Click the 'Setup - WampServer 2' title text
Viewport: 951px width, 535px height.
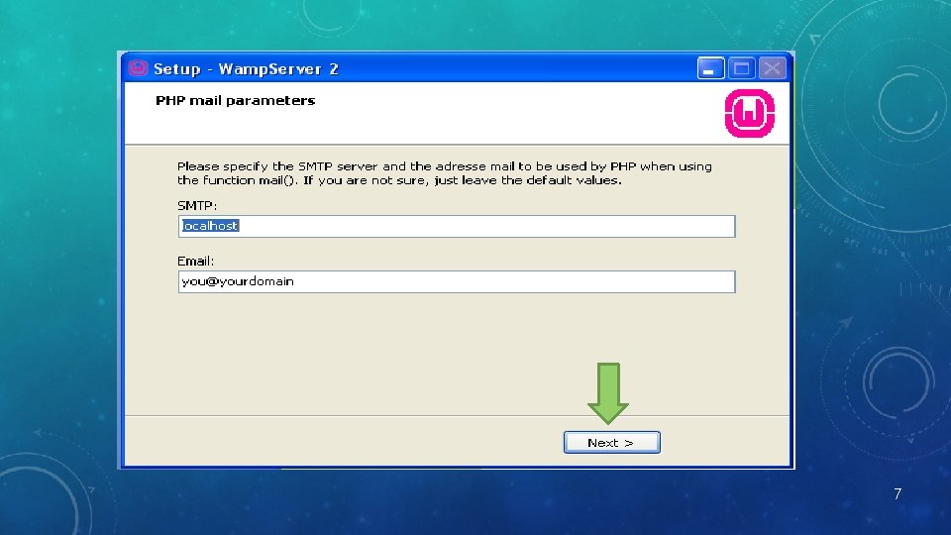(246, 69)
